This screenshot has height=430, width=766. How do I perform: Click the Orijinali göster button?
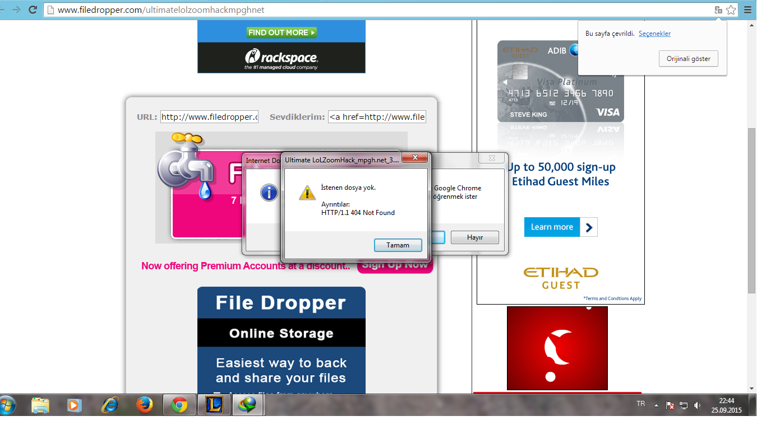tap(689, 59)
